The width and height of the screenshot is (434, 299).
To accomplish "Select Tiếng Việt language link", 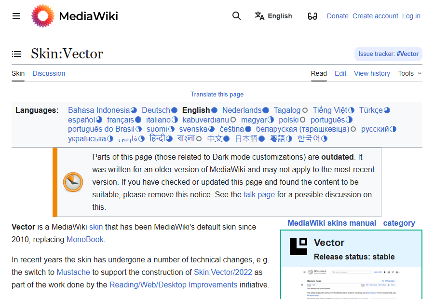I will click(x=330, y=110).
